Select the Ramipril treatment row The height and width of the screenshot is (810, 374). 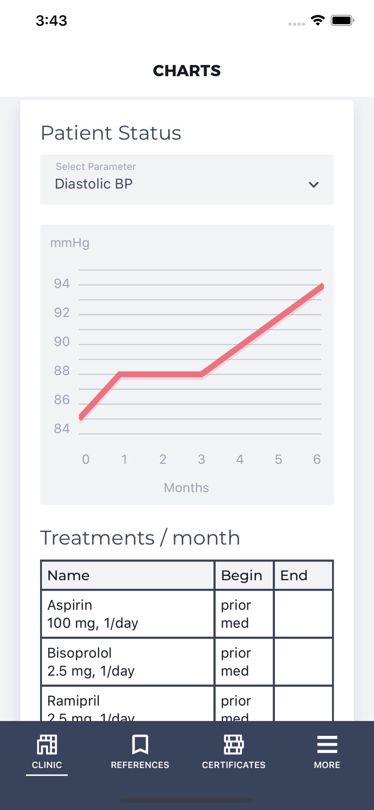(x=187, y=703)
